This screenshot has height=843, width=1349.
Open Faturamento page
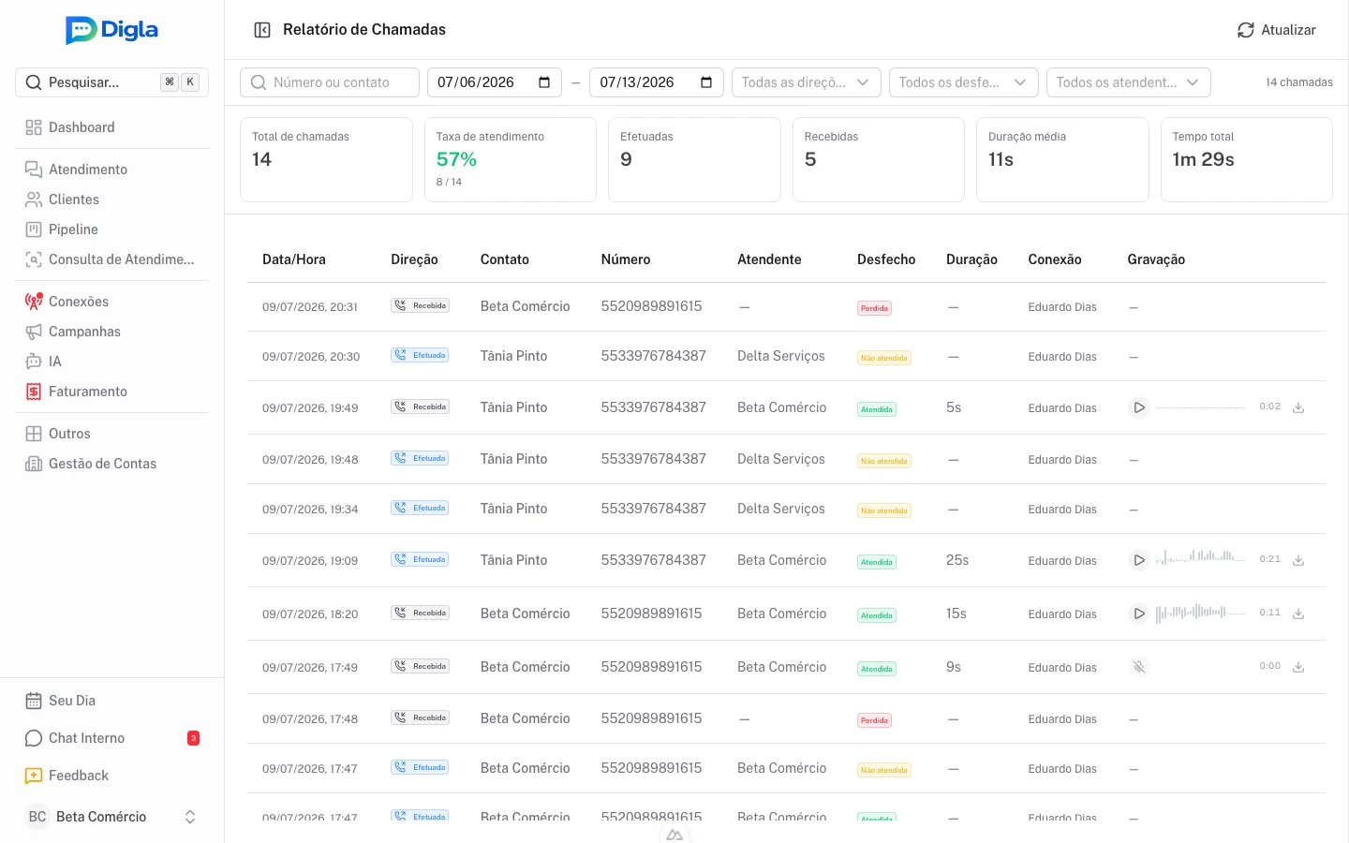tap(111, 392)
